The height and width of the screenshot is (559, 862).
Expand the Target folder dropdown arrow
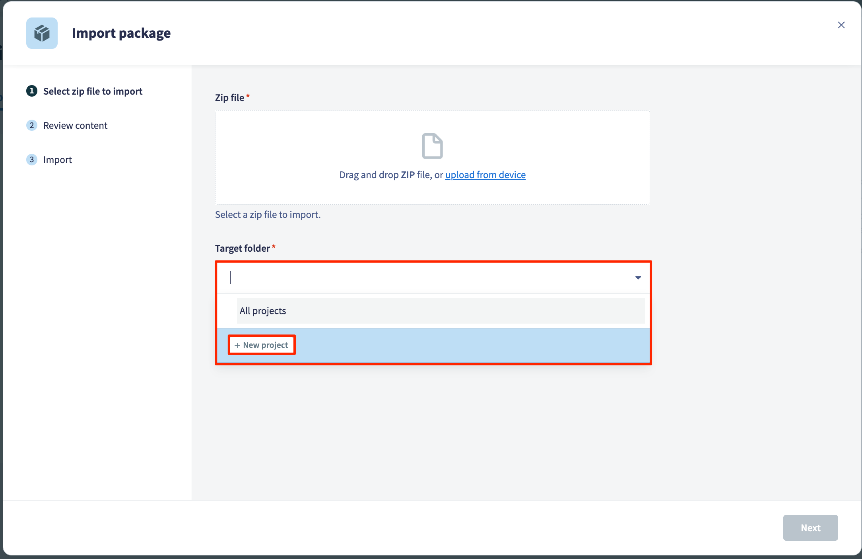pos(638,278)
